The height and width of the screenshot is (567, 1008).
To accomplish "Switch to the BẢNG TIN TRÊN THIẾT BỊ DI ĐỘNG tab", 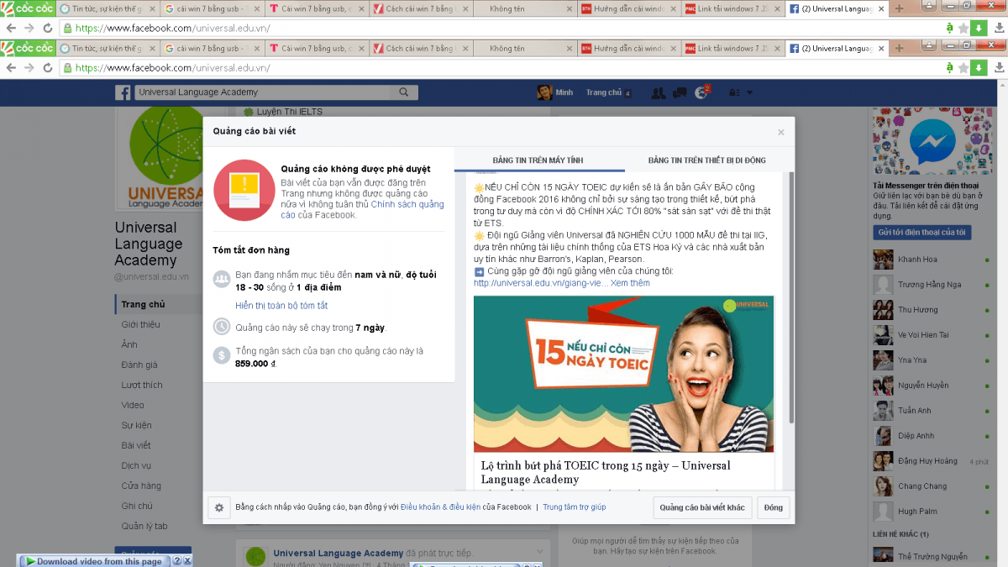I will point(707,160).
